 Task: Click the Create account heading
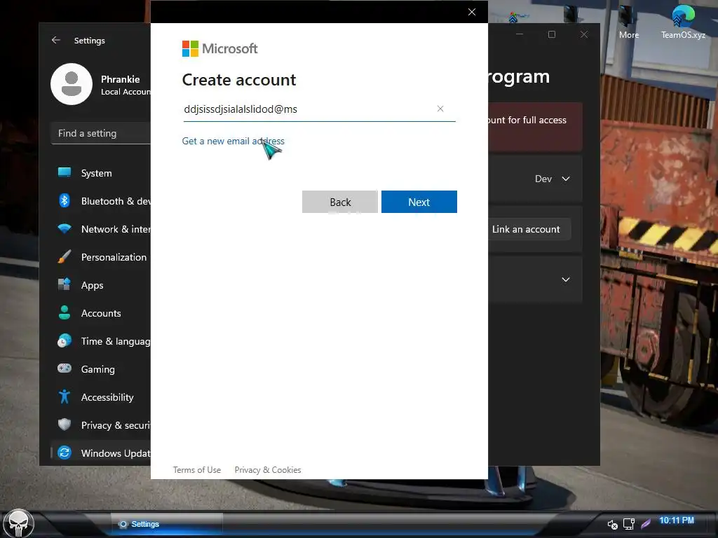239,80
